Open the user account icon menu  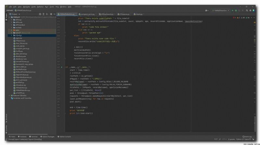pyautogui.click(x=207, y=10)
